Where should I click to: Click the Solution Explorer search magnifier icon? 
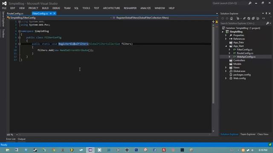click(x=267, y=23)
